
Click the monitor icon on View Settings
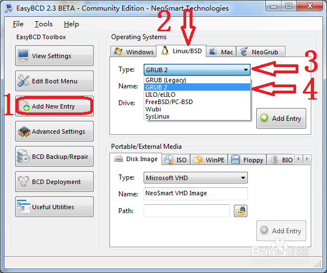[x=24, y=55]
